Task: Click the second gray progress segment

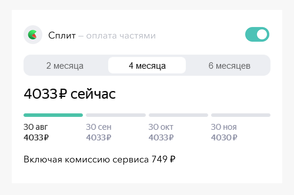Action: [x=116, y=115]
